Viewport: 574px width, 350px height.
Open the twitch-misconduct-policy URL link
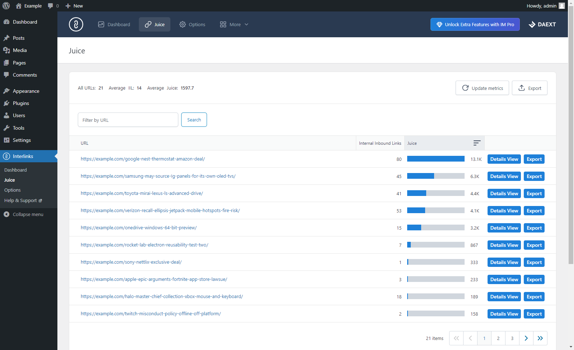[151, 313]
